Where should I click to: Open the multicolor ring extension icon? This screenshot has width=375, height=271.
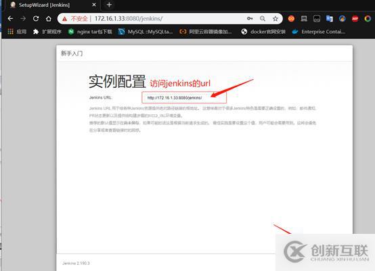click(x=368, y=19)
